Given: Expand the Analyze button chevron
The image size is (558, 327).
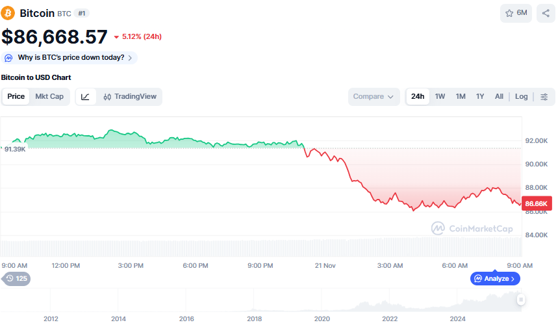Looking at the screenshot, I should [513, 279].
